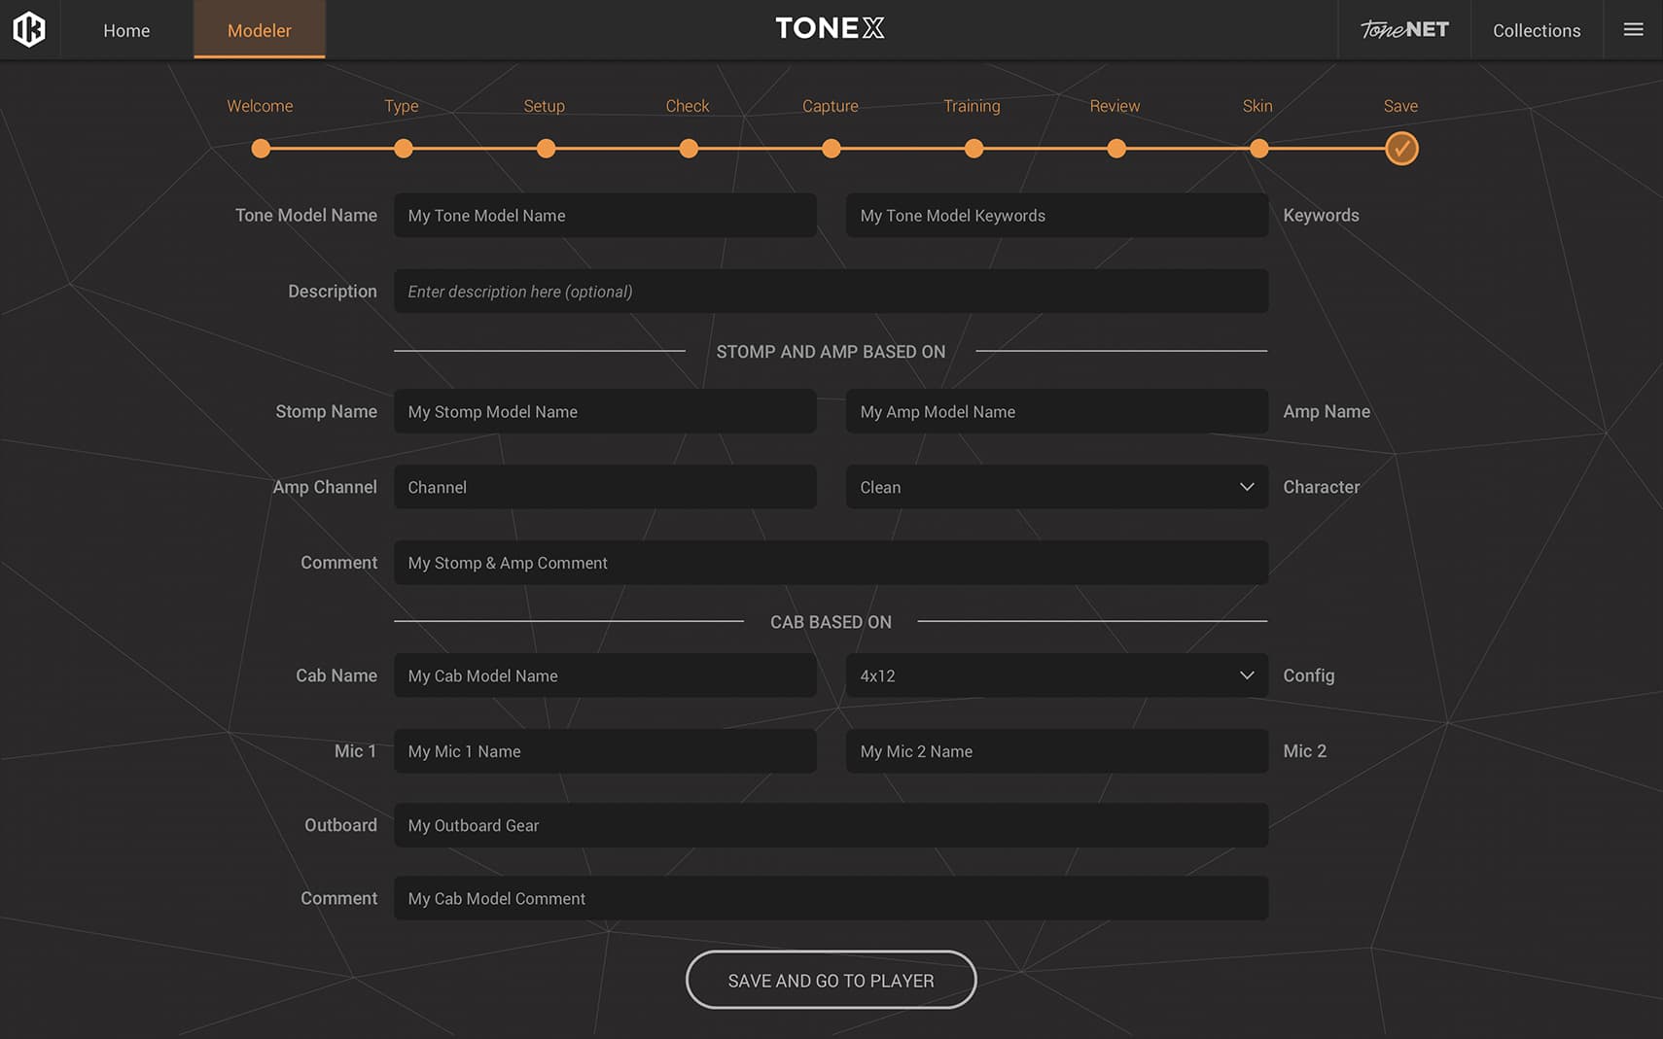The width and height of the screenshot is (1663, 1039).
Task: Click the Tone Model Name field
Action: click(604, 216)
